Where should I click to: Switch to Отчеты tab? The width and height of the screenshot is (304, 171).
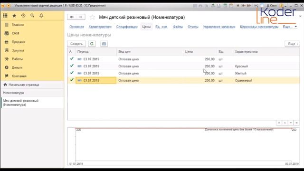pyautogui.click(x=193, y=27)
